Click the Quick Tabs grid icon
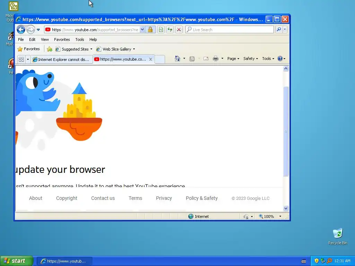Viewport: 355px width, 266px height. tap(21, 59)
